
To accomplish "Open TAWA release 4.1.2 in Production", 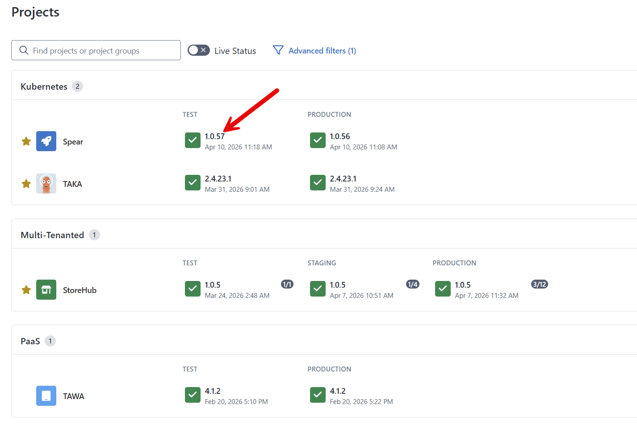I will point(338,391).
